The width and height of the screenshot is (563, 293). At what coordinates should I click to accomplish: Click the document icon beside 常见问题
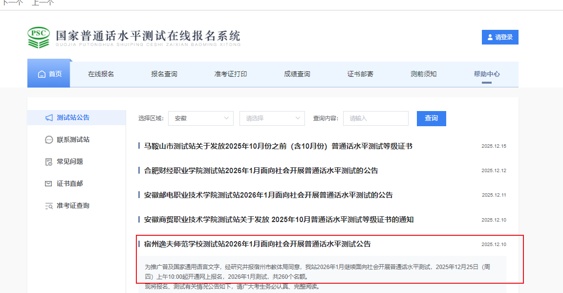[49, 162]
